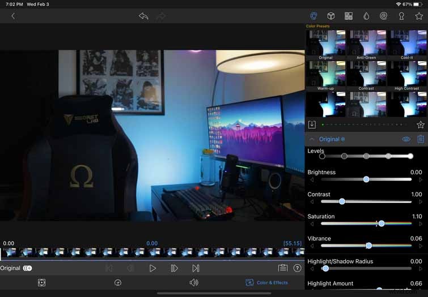Viewport: 428px width, 297px height.
Task: Increase Saturation with right arrow
Action: [421, 224]
